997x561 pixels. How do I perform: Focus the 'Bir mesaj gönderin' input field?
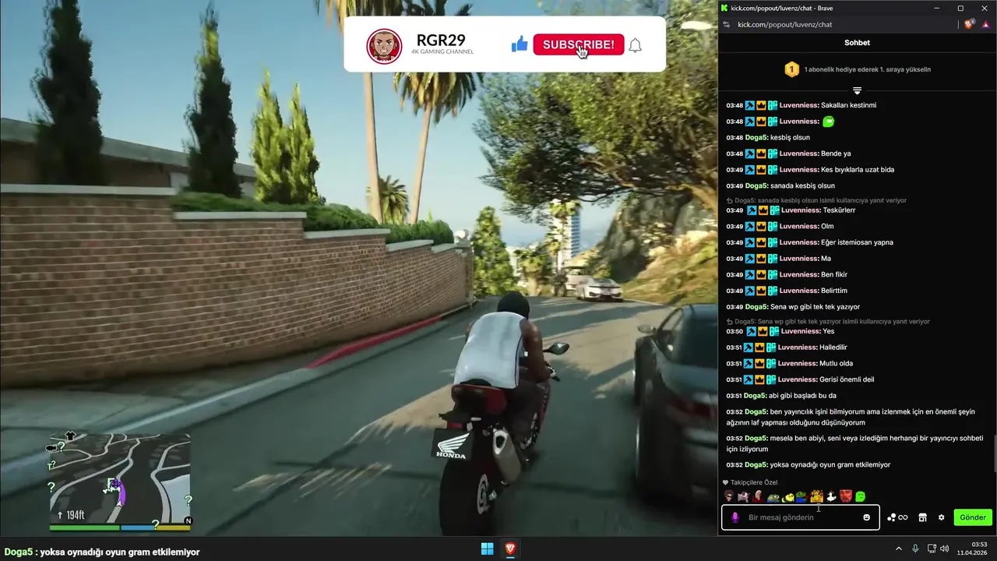point(801,517)
